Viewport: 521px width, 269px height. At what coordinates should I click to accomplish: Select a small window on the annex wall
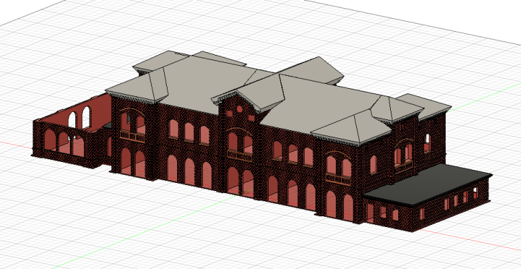coord(447,204)
